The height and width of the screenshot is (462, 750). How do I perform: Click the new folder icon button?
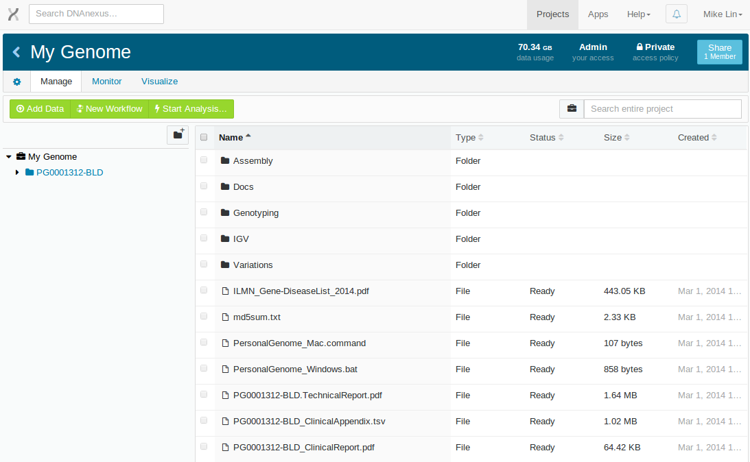pyautogui.click(x=178, y=135)
